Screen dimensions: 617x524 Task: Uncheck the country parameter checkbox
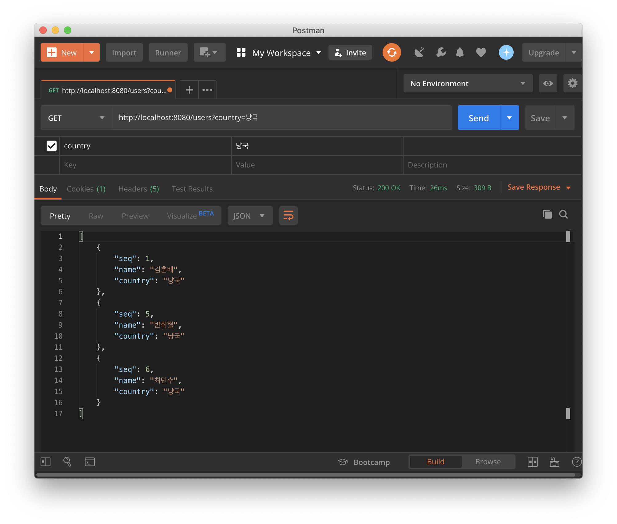point(51,146)
